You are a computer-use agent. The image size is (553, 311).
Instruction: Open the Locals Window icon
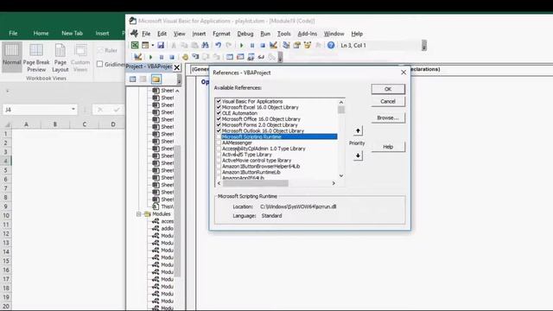[x=230, y=57]
